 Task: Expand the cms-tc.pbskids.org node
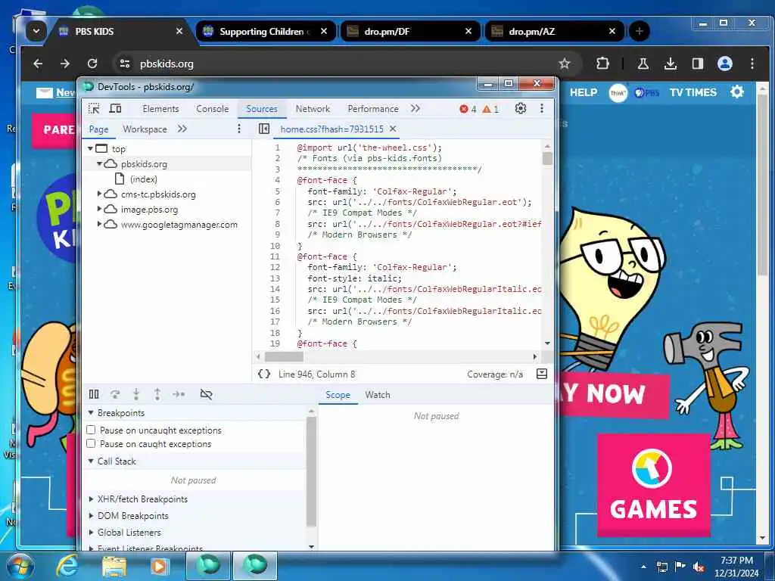[99, 194]
